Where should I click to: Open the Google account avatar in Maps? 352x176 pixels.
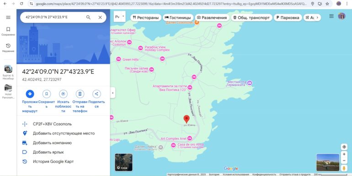point(341,16)
